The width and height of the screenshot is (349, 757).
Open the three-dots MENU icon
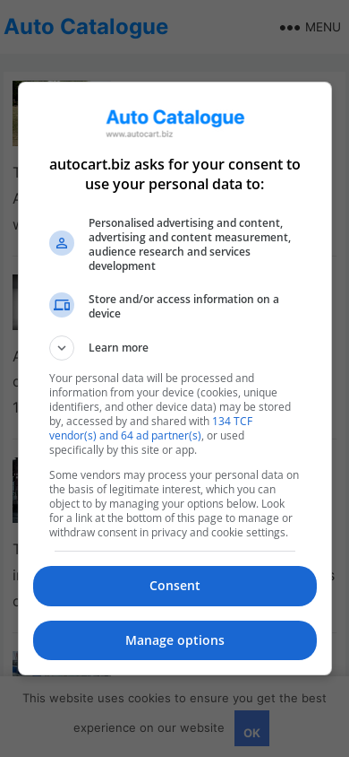click(290, 28)
